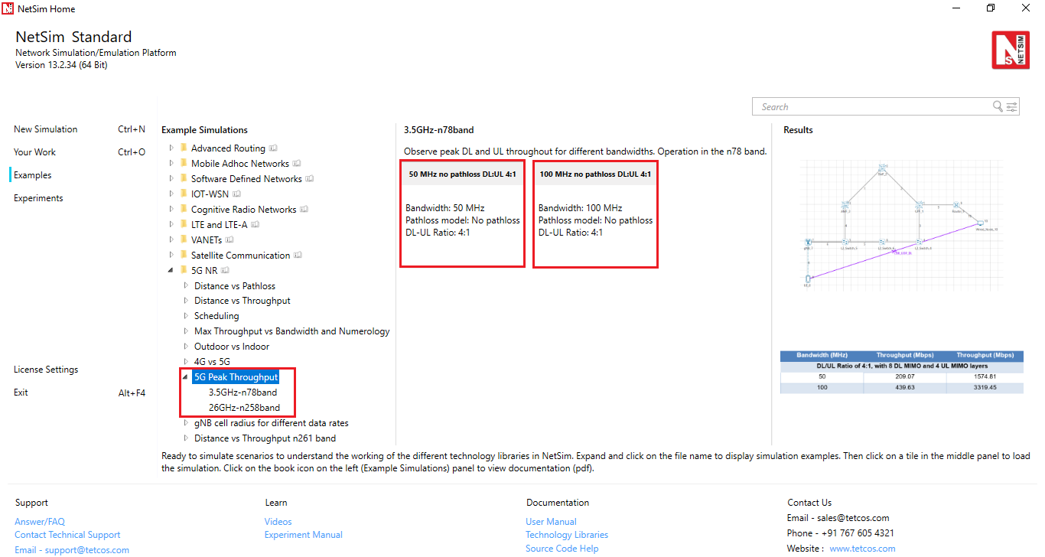
Task: Select the 5G Peak Throughput item
Action: coord(236,377)
